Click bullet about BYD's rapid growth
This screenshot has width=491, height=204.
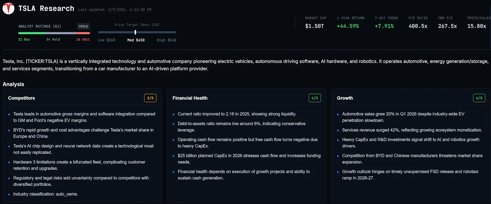coord(83,133)
